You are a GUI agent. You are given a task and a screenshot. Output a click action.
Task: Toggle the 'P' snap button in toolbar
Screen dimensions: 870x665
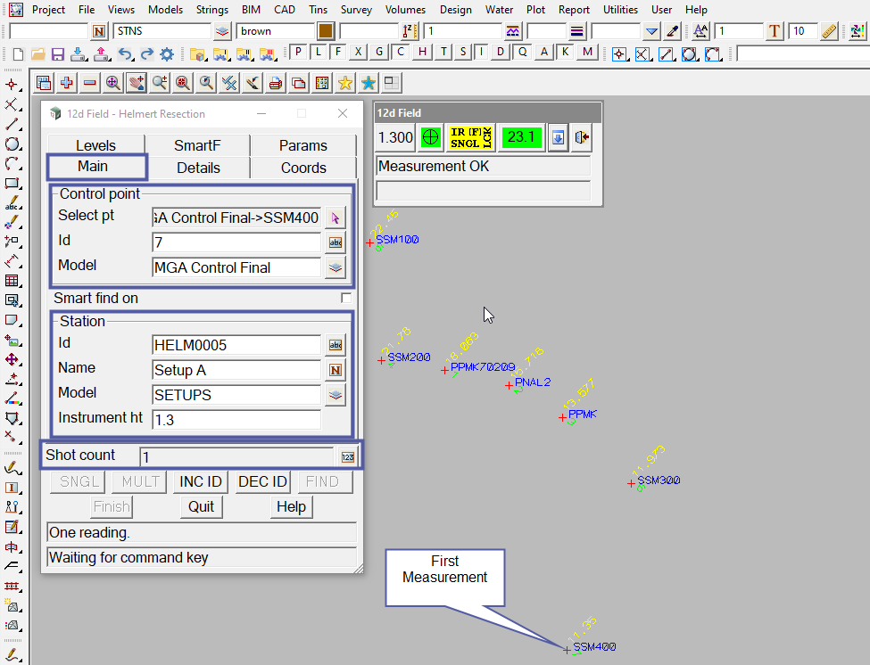(299, 52)
